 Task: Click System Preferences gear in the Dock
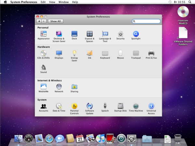coord(131,139)
